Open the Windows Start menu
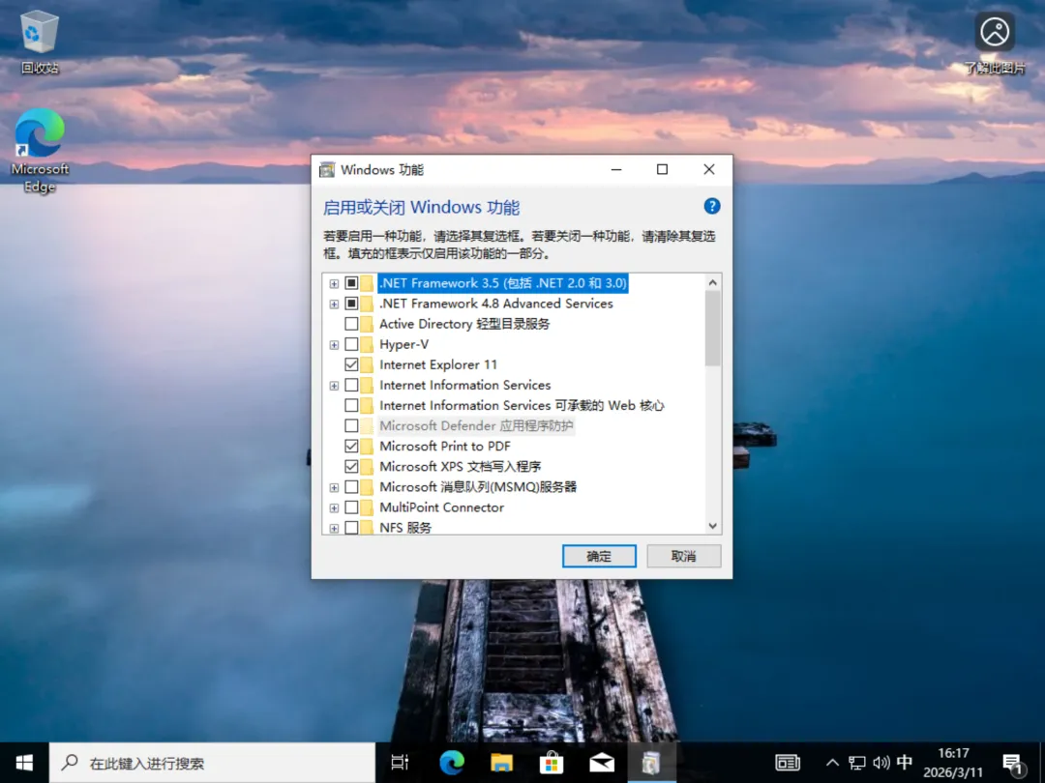Screen dimensions: 1045x783 pos(24,763)
